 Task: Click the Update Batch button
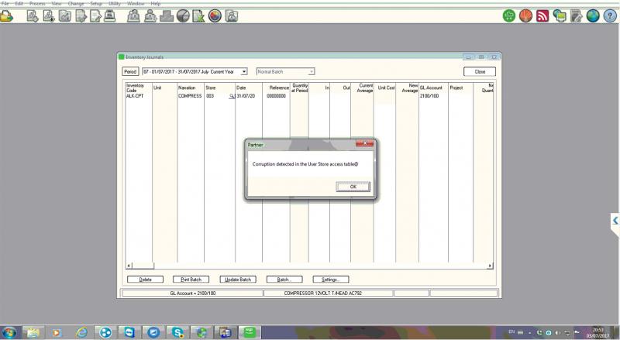click(x=237, y=279)
